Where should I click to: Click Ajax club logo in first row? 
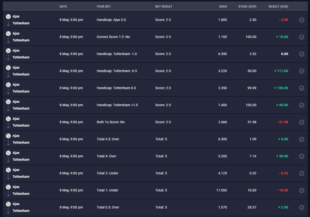coord(8,17)
